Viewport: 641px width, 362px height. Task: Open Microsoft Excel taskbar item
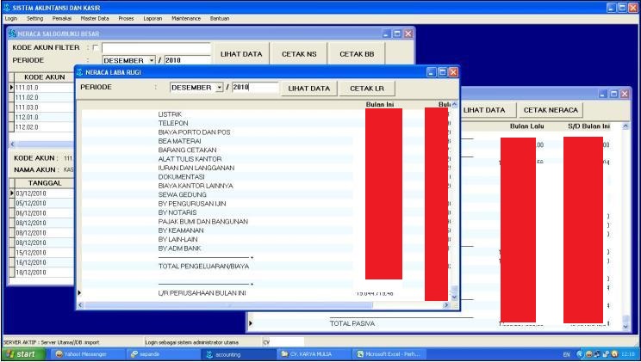coord(386,354)
